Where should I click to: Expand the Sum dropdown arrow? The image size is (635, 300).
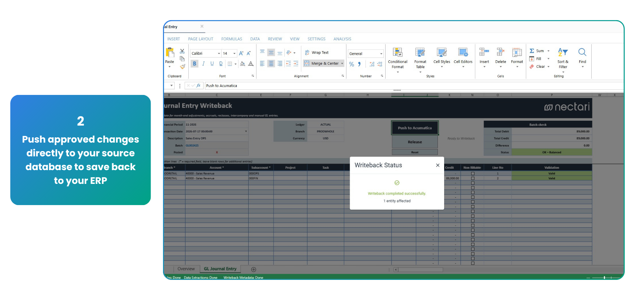pos(548,51)
